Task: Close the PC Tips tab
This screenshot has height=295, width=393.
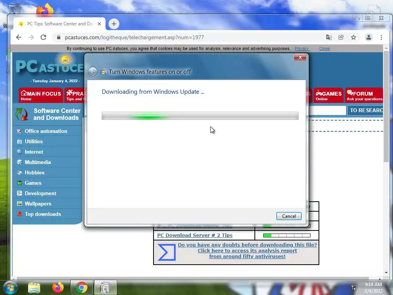Action: pos(99,24)
